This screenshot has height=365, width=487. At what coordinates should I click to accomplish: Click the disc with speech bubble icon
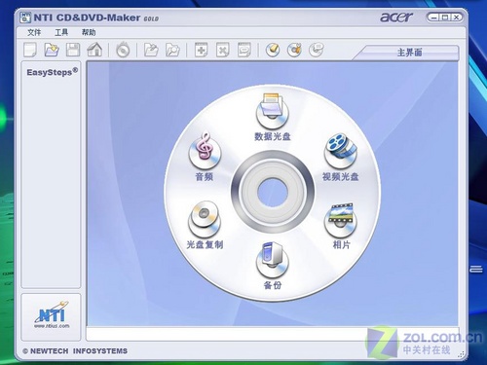tap(316, 51)
